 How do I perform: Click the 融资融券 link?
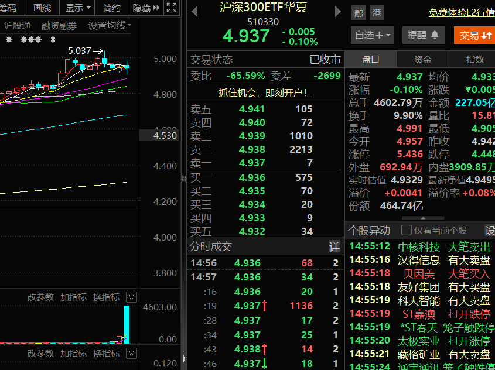pyautogui.click(x=59, y=26)
